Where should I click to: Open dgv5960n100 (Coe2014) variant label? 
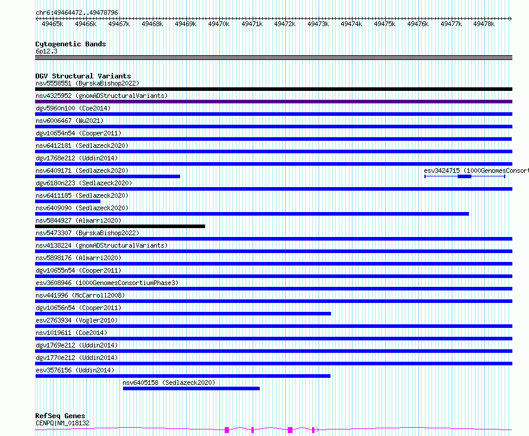pyautogui.click(x=73, y=108)
